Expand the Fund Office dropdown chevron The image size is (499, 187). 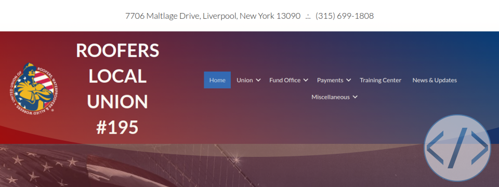[306, 80]
